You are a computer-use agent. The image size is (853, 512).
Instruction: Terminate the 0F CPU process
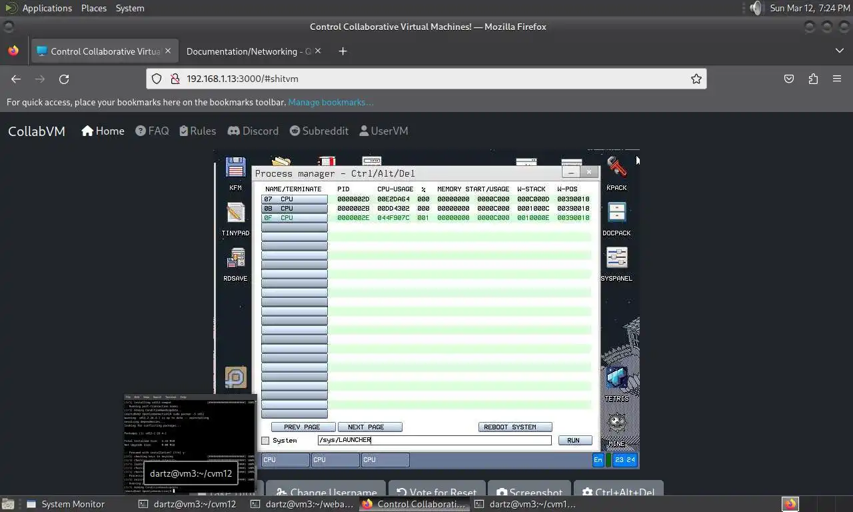[x=295, y=218]
